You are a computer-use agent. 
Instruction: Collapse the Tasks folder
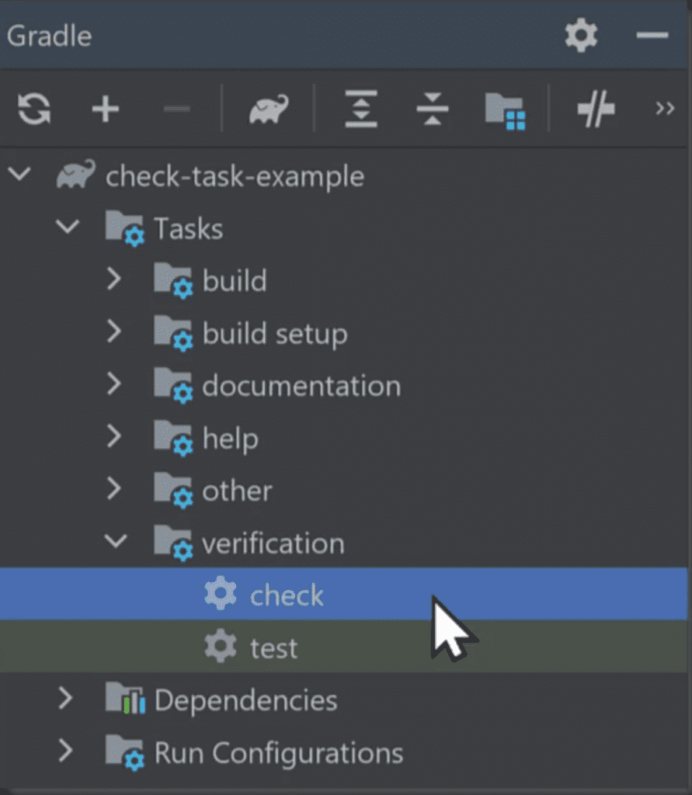coord(68,227)
